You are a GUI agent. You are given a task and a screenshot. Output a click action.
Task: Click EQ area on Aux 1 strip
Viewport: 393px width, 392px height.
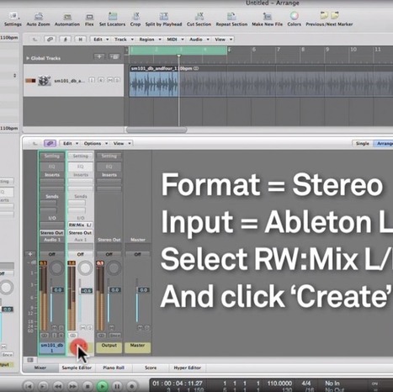pos(81,167)
